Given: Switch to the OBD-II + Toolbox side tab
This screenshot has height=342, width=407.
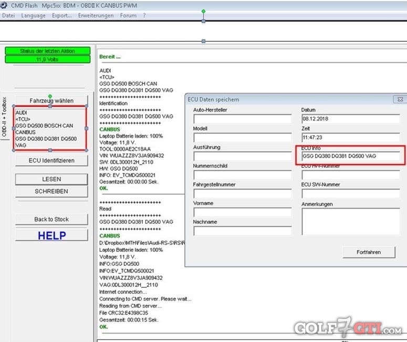Looking at the screenshot, I should pyautogui.click(x=4, y=117).
